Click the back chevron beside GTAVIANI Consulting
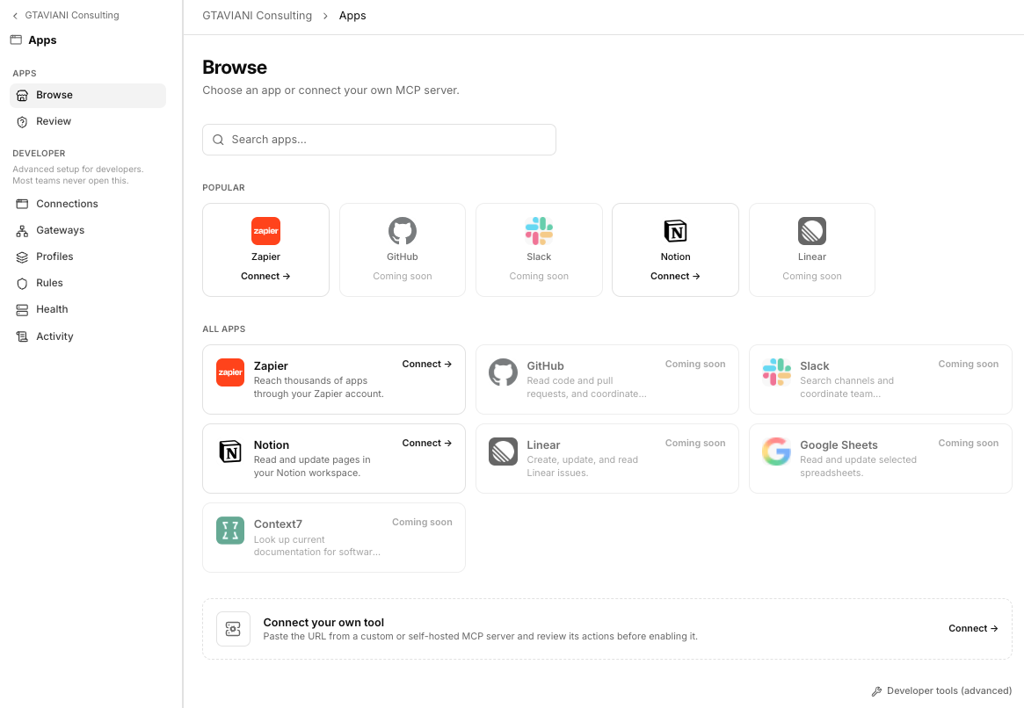The image size is (1024, 708). (x=15, y=16)
